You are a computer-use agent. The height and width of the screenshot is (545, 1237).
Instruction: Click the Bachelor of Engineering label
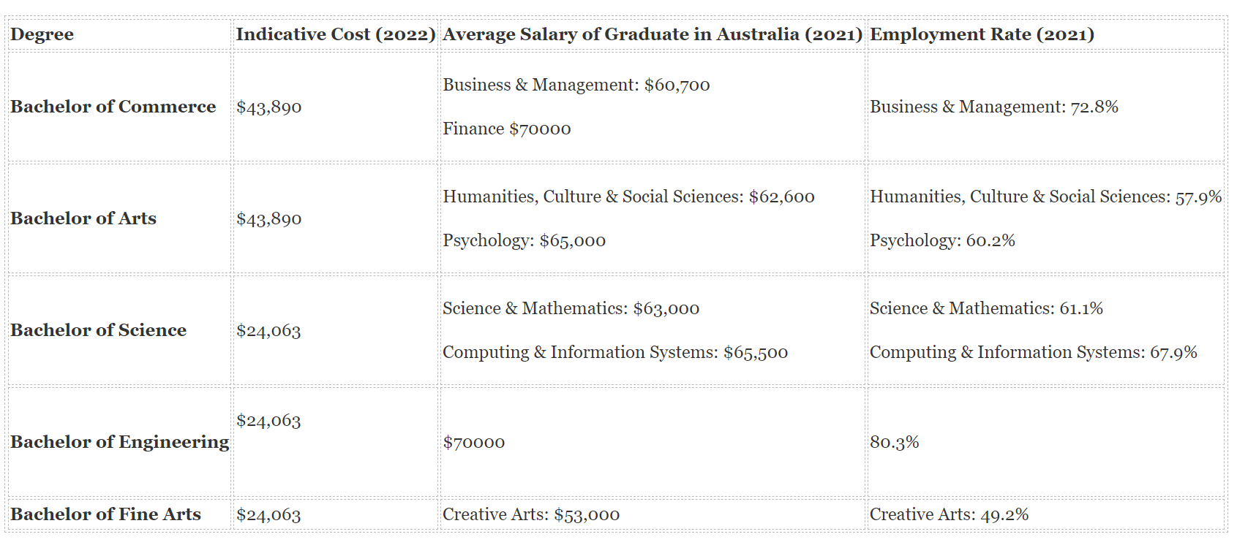[120, 442]
